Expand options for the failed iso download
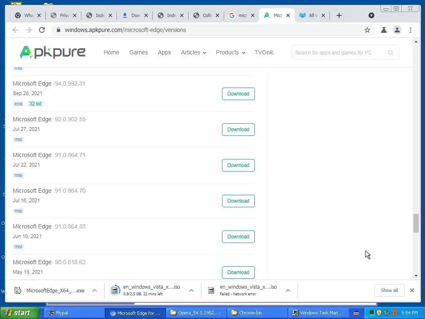 288,290
